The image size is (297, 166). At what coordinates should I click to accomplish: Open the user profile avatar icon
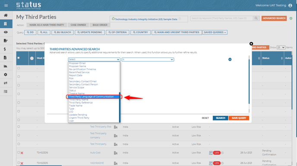point(290,6)
